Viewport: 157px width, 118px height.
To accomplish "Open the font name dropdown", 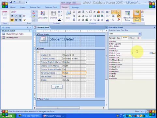I will [x=30, y=12].
